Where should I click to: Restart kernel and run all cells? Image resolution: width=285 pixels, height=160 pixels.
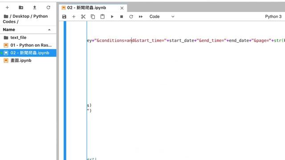coord(141,17)
